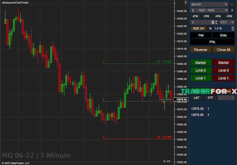Click the Close All button

click(x=224, y=49)
